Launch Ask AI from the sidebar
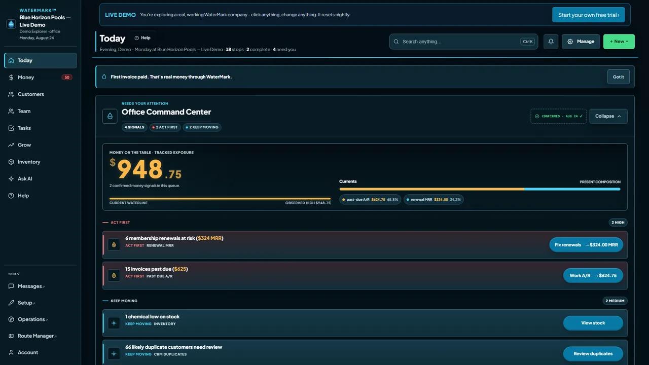Viewport: 649px width, 365px height. coord(41,179)
